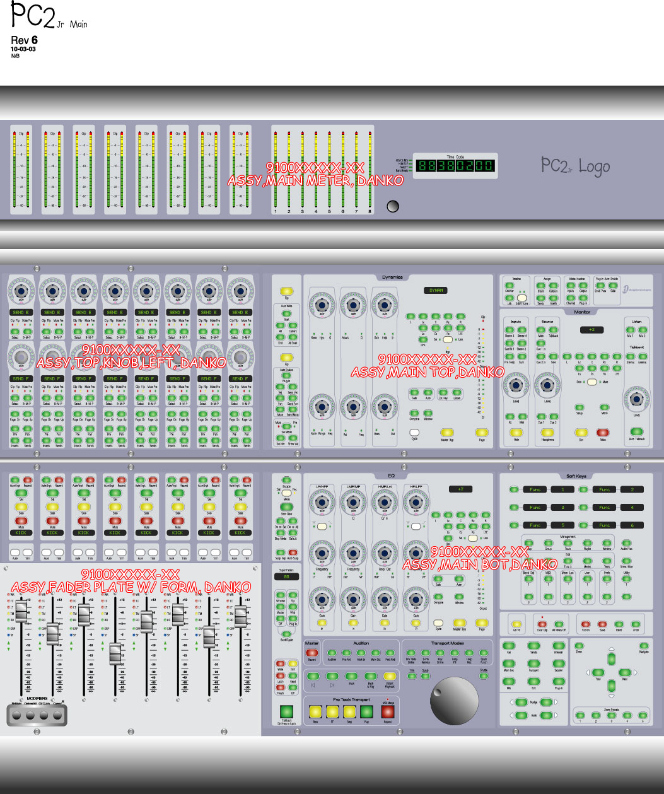Click the Mark Out audition button
Viewport: 664px width, 794px height.
pyautogui.click(x=376, y=653)
